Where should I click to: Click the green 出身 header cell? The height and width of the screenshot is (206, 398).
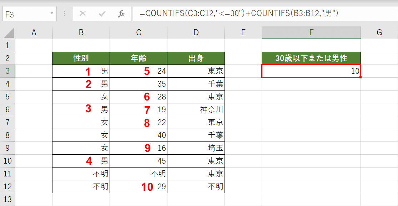coord(196,58)
